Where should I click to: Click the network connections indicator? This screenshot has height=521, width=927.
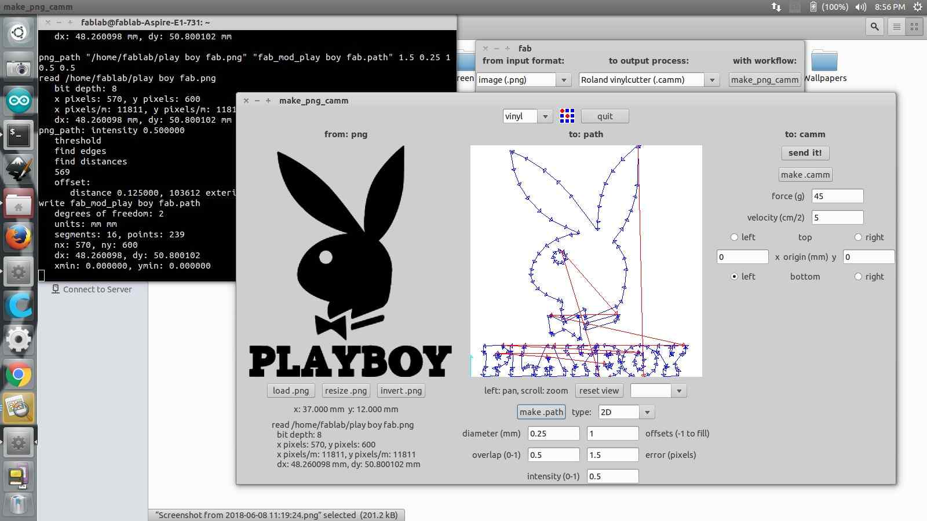776,7
